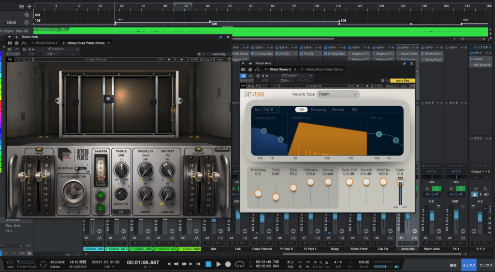Viewport: 495px width, 272px height.
Task: Open preset file icon in Abbey Road window
Action: (x=24, y=49)
